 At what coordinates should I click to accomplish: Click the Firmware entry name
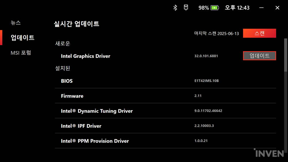pyautogui.click(x=72, y=96)
